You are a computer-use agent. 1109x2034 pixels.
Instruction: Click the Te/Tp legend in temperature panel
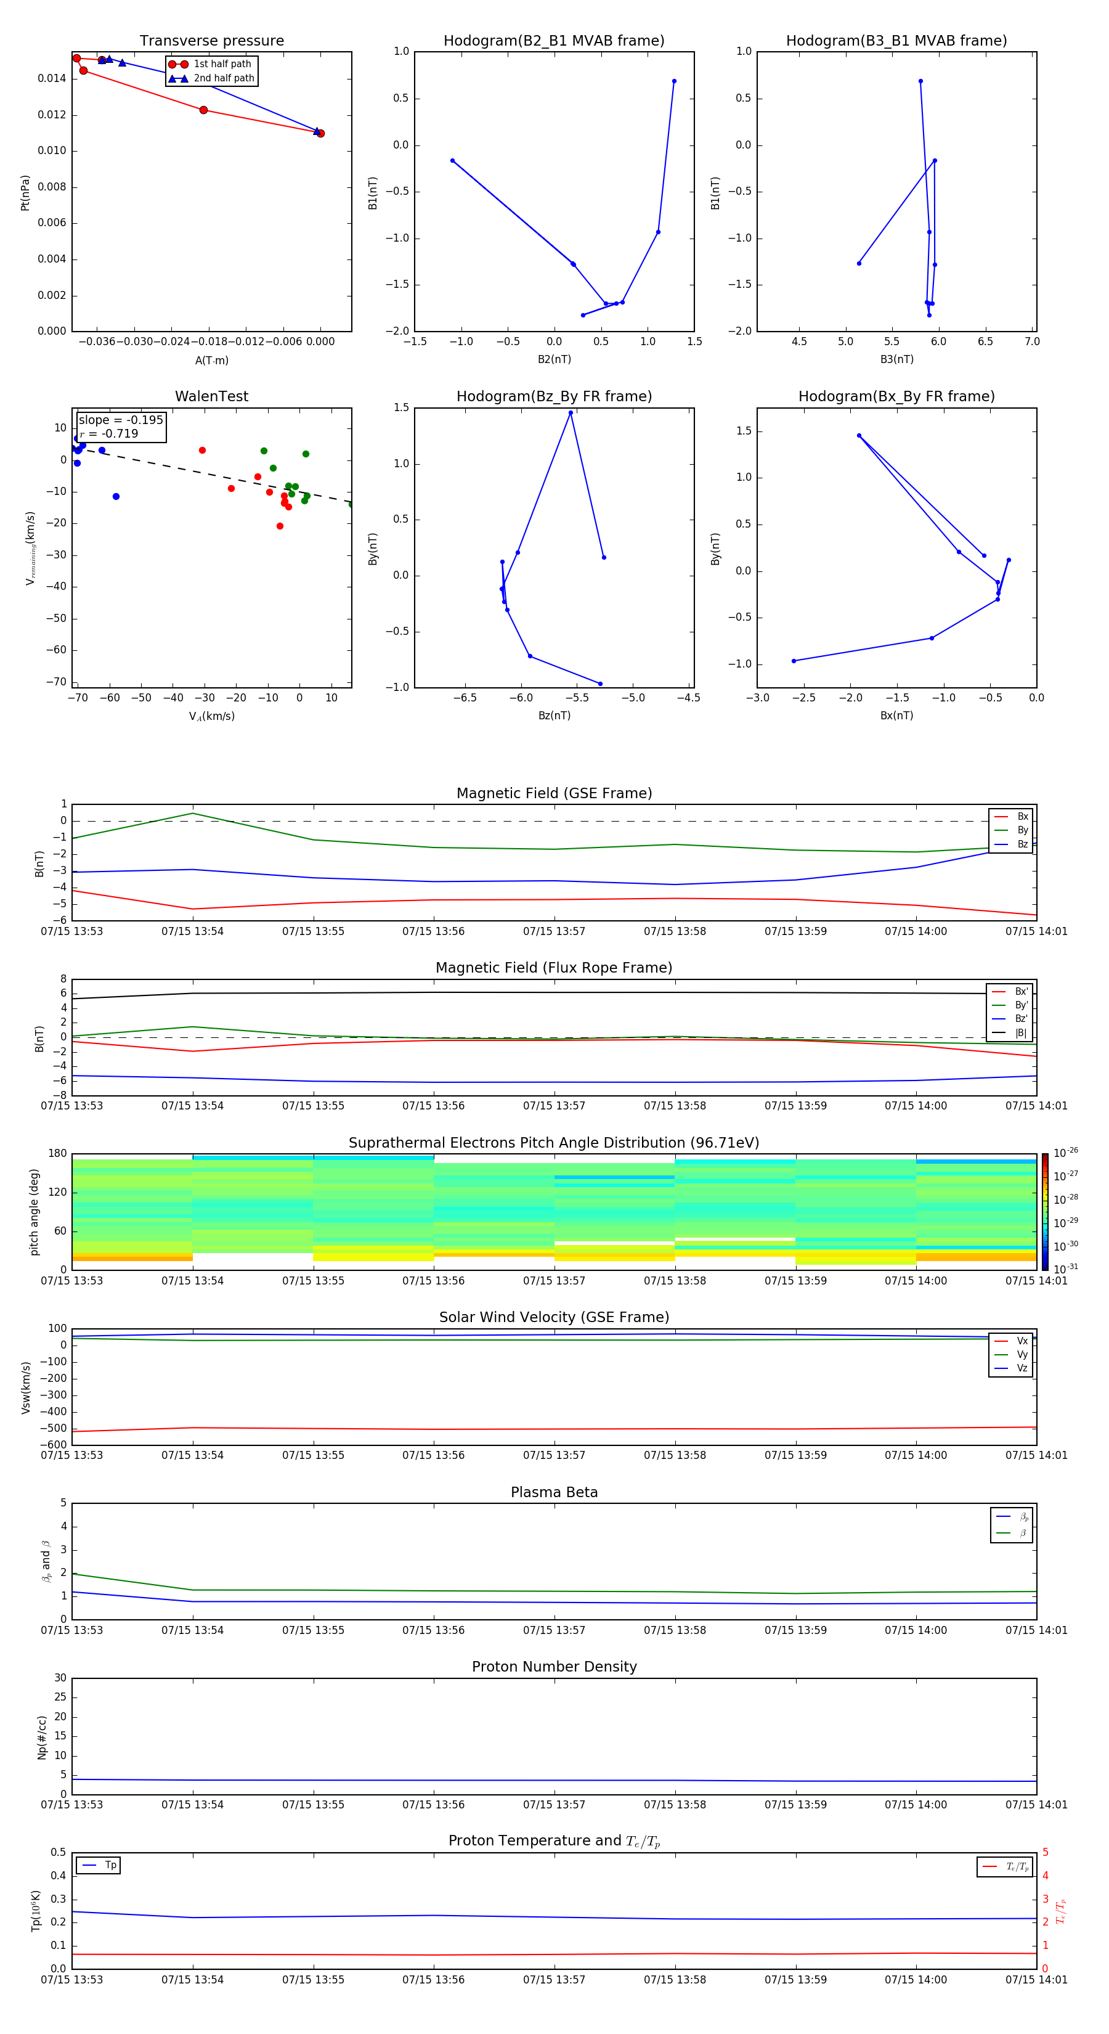pos(1005,1866)
